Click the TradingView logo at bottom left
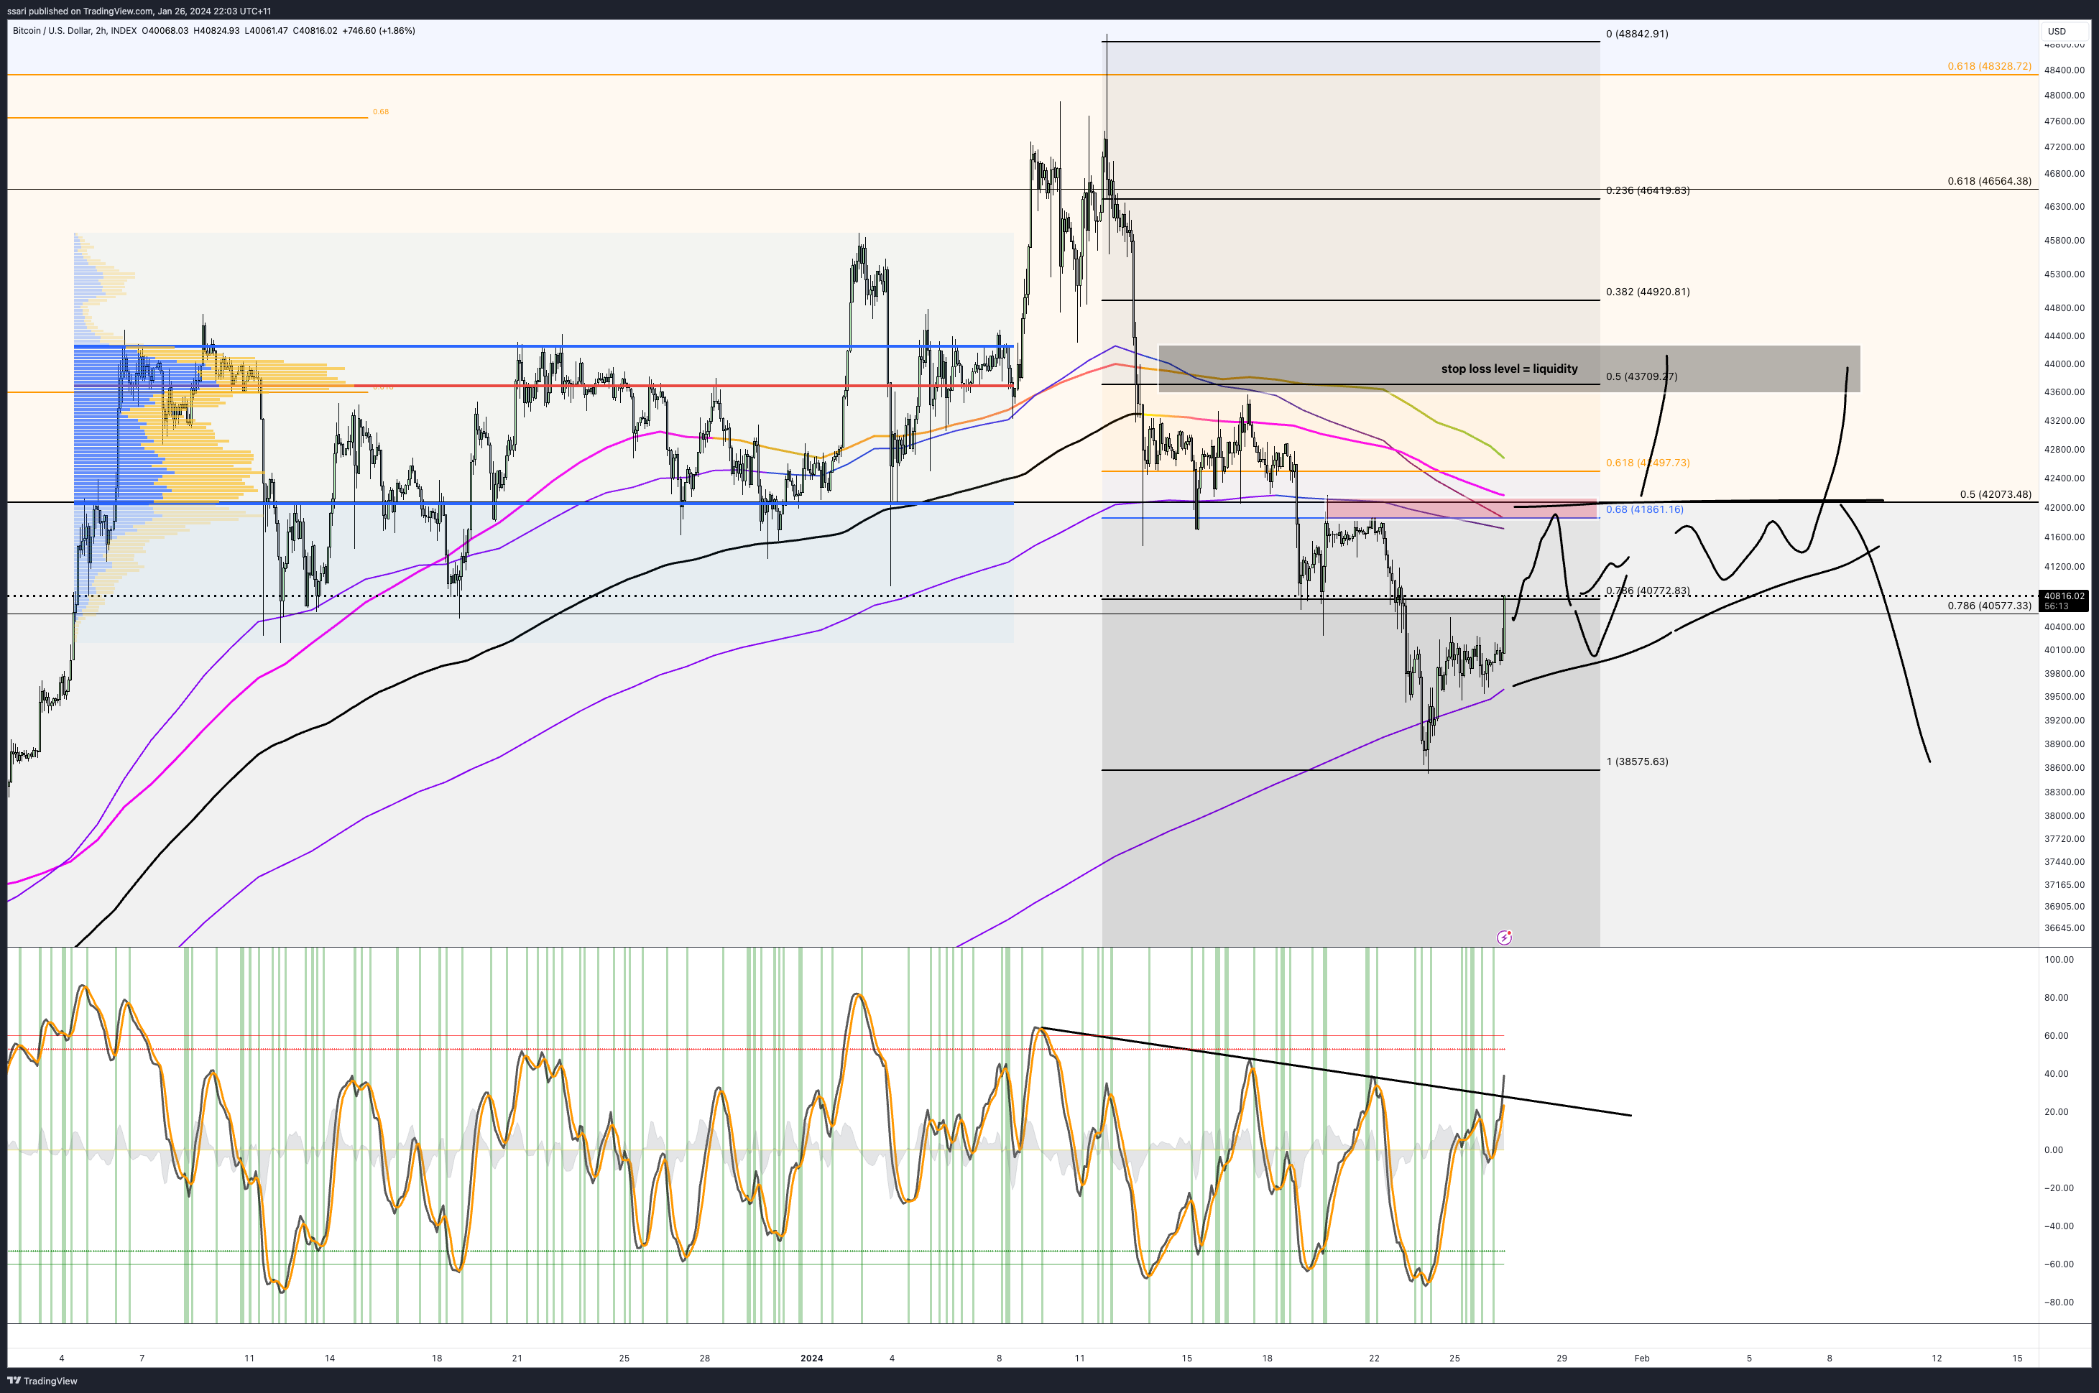The height and width of the screenshot is (1393, 2099). [42, 1381]
